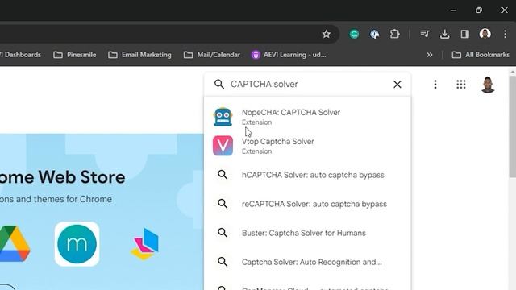Focus the CAPTCHA solver search field
This screenshot has width=516, height=290.
308,84
